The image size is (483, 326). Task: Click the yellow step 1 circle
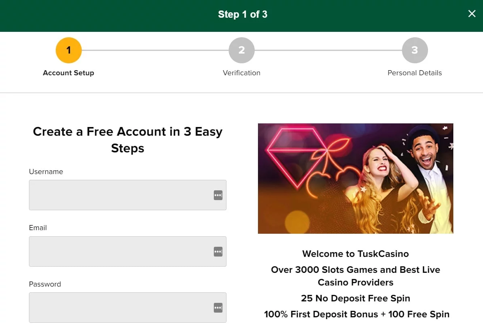click(x=68, y=50)
